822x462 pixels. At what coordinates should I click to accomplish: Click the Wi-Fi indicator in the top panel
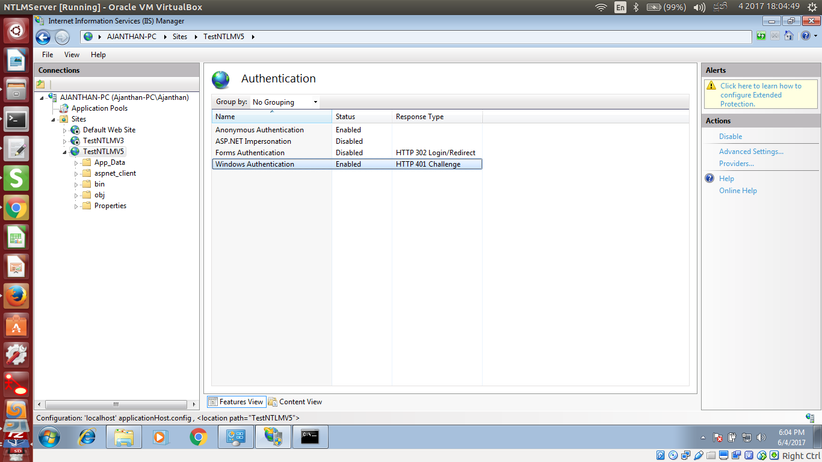click(601, 7)
